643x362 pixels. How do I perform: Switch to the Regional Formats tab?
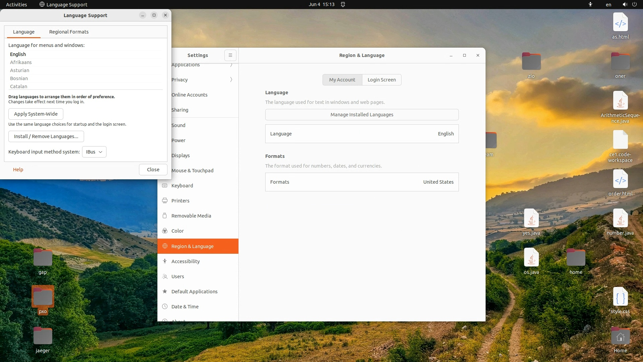[69, 32]
